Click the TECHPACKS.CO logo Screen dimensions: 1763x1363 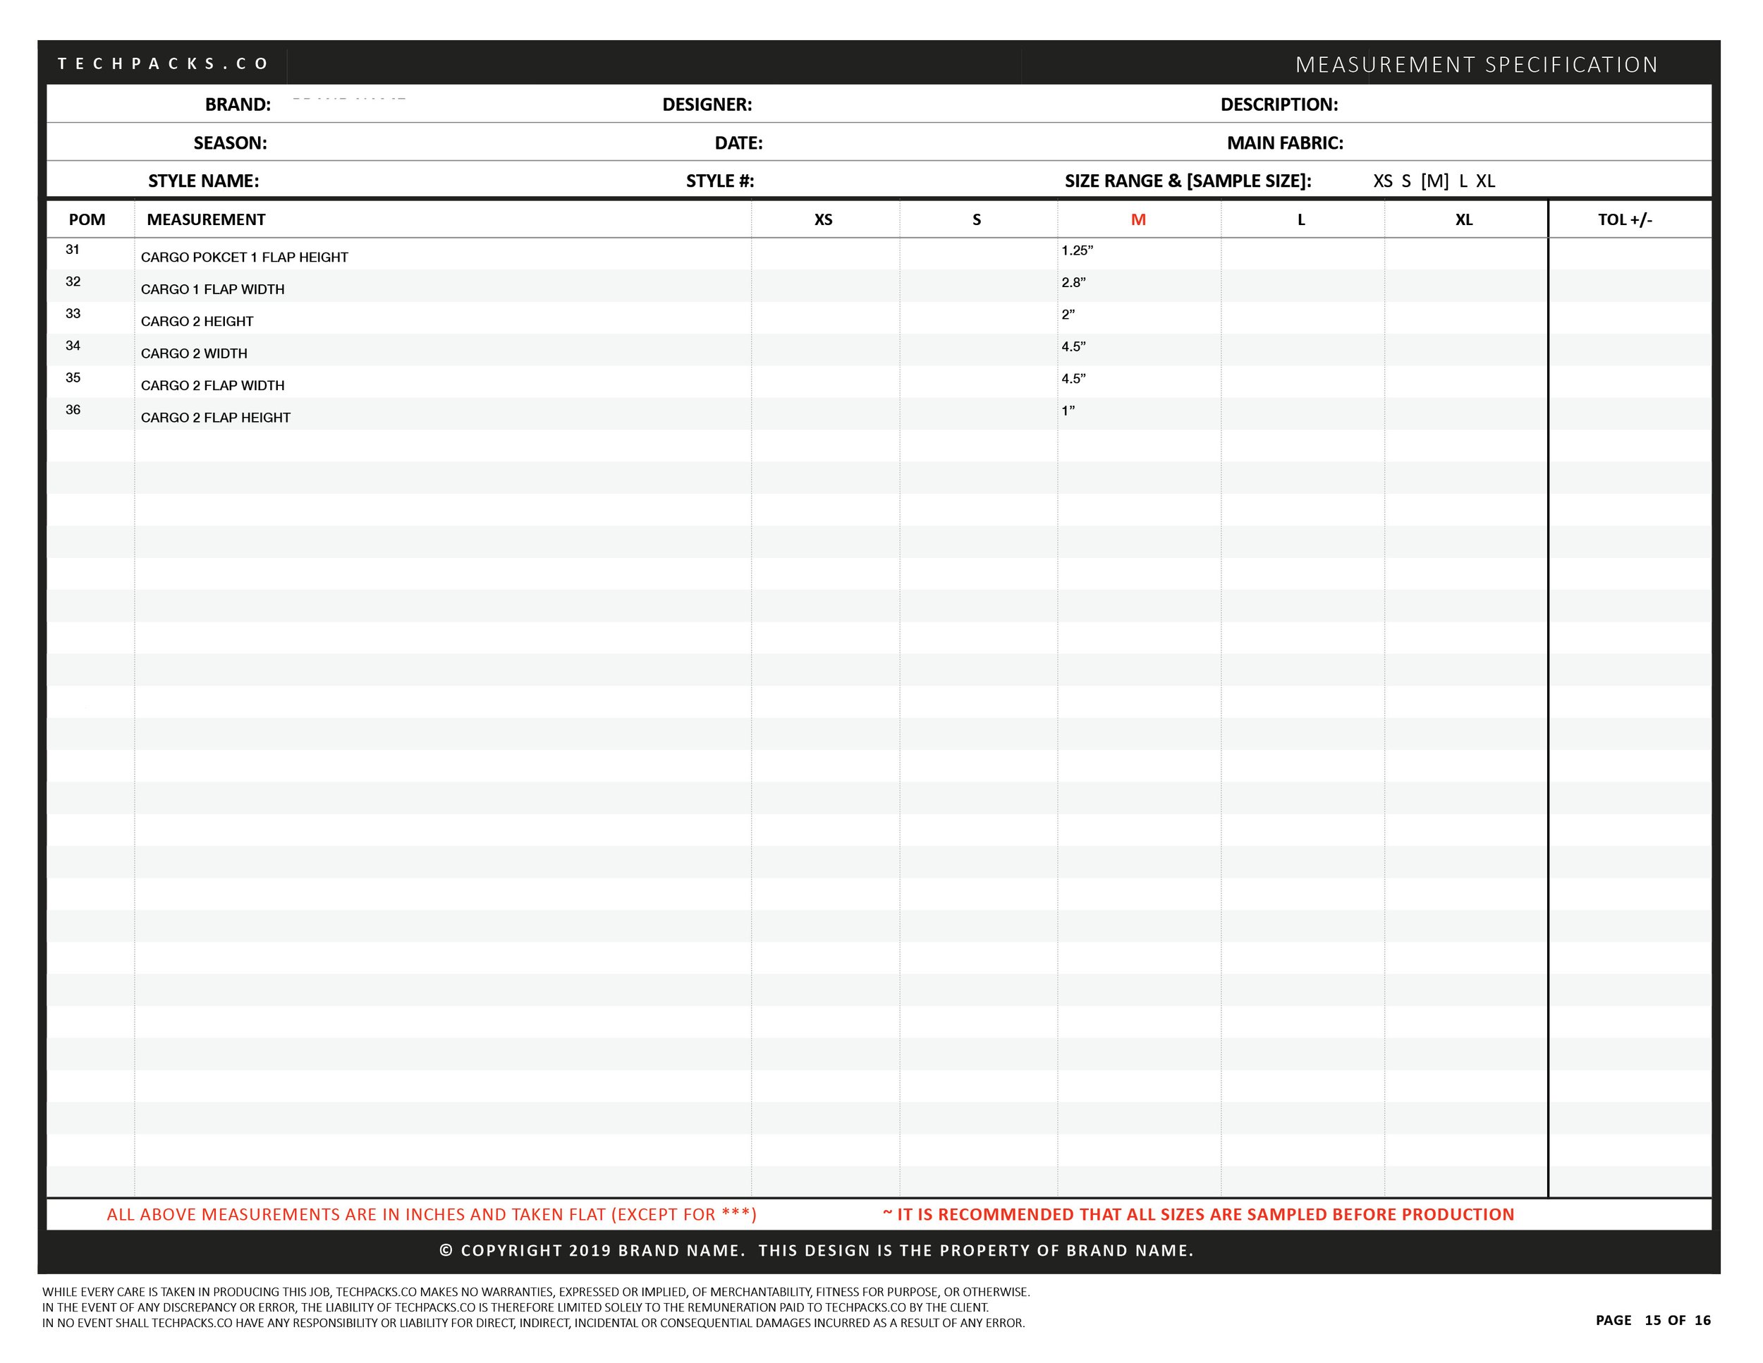click(164, 63)
